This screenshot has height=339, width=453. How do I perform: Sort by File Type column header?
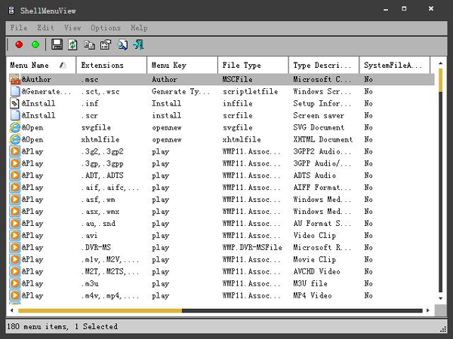(253, 65)
